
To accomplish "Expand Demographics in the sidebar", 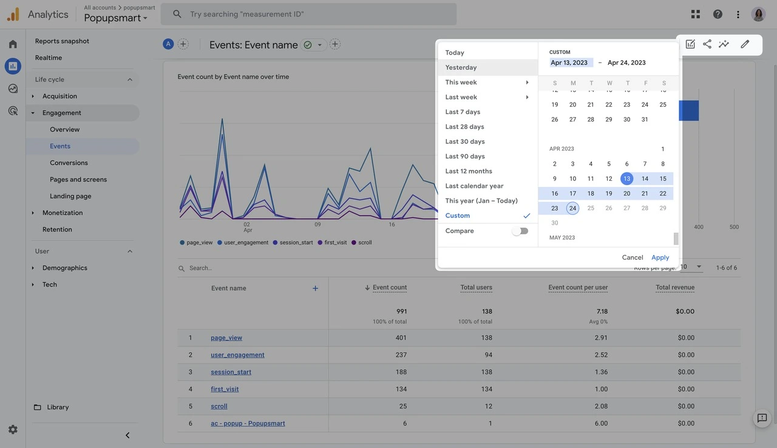I will coord(33,268).
